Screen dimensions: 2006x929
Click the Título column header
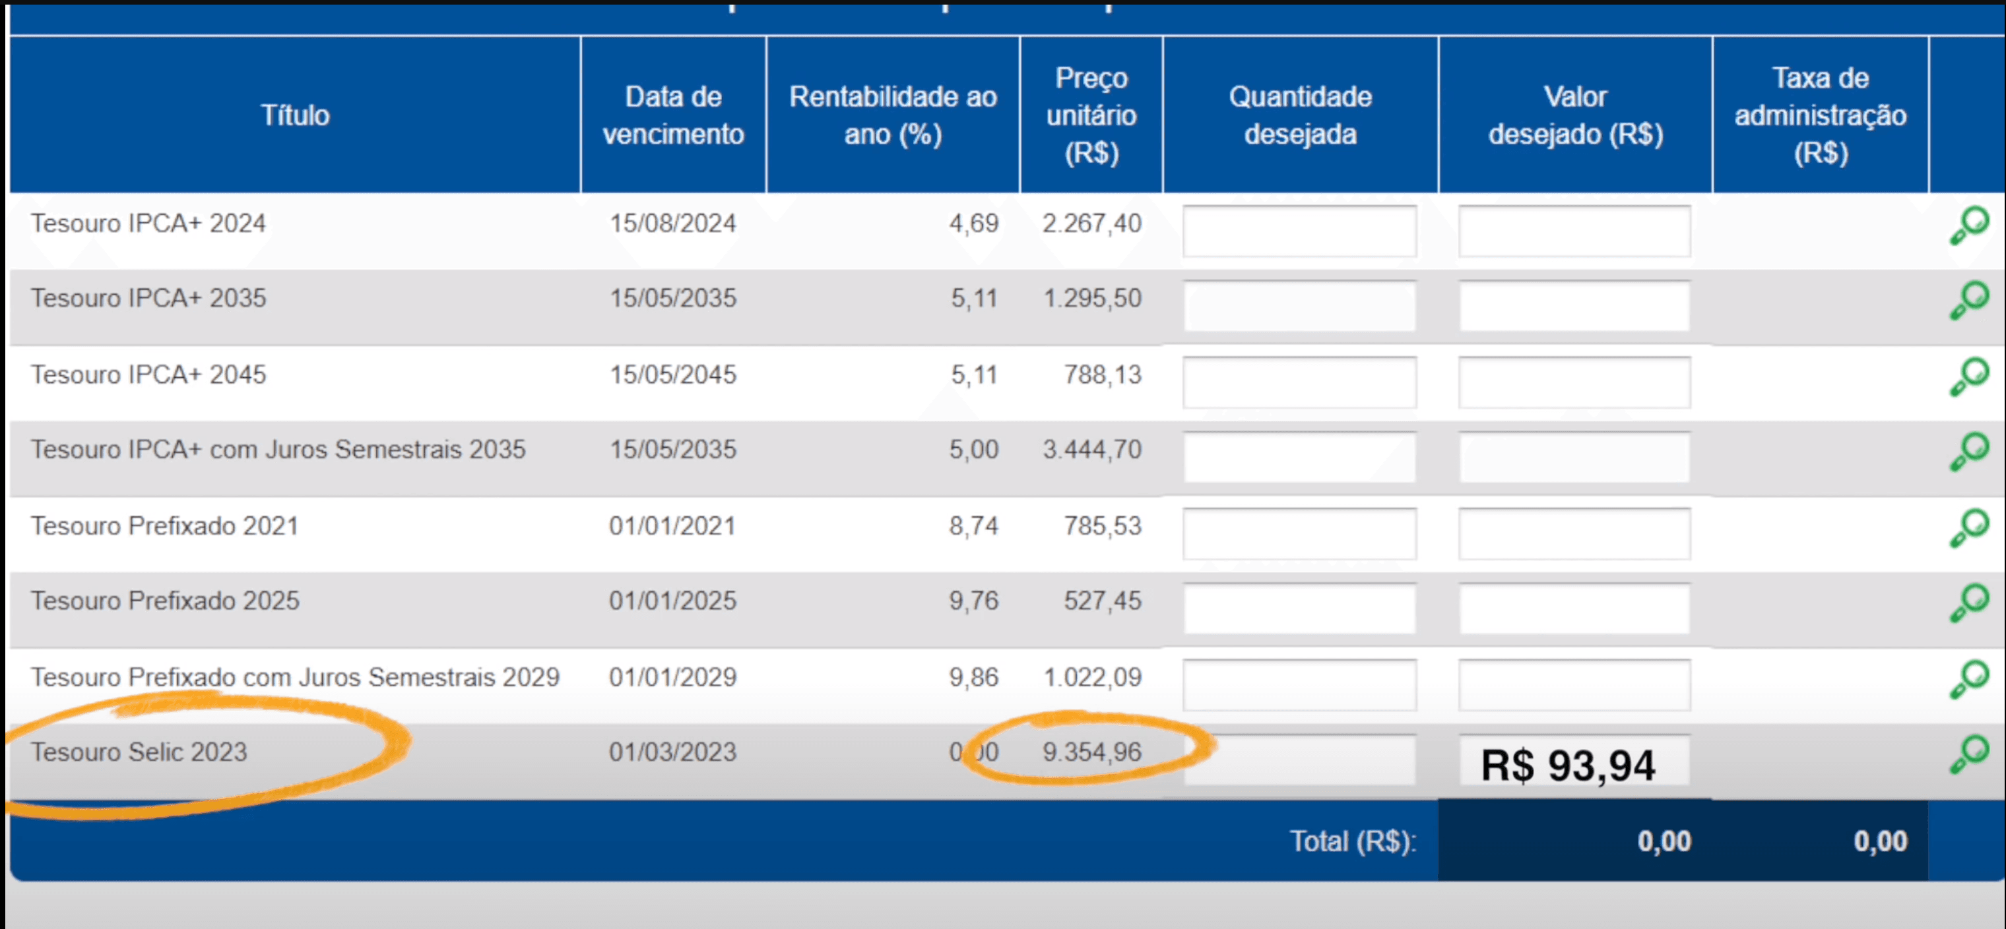pyautogui.click(x=294, y=115)
